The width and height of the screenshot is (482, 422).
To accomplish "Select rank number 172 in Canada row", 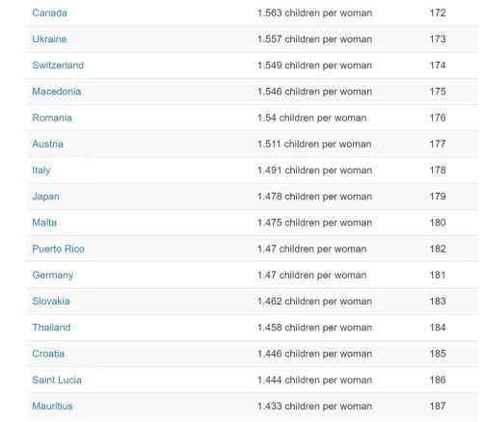I will coord(438,13).
